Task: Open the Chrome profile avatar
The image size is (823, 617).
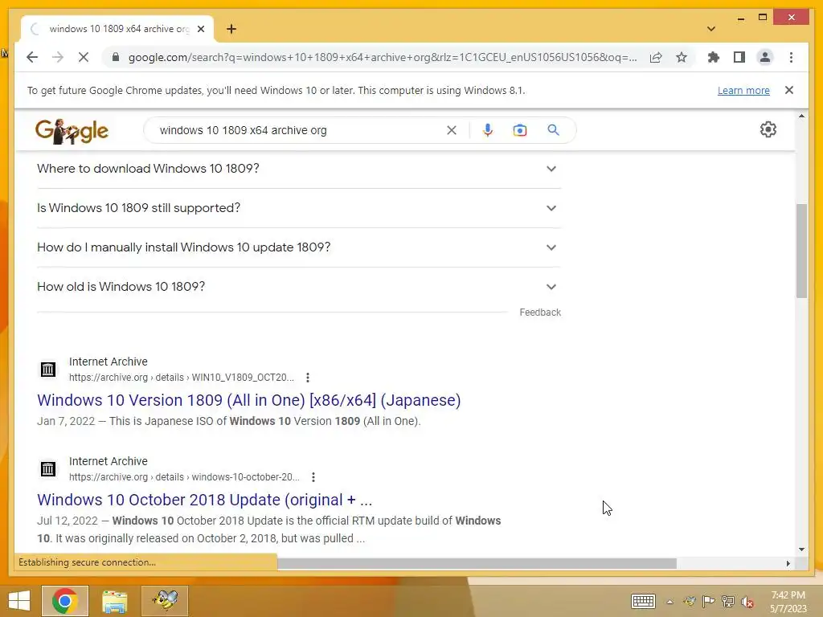Action: 765,57
